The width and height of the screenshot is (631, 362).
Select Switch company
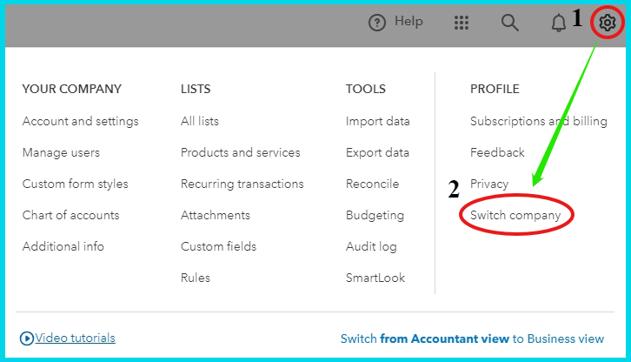click(x=515, y=215)
